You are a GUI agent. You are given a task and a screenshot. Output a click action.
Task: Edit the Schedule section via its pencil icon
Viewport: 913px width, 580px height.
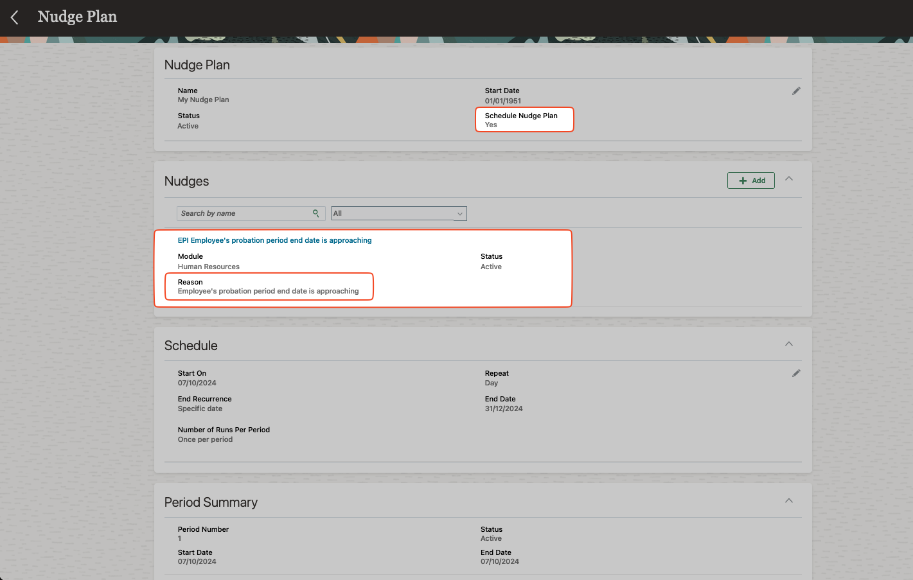click(796, 373)
